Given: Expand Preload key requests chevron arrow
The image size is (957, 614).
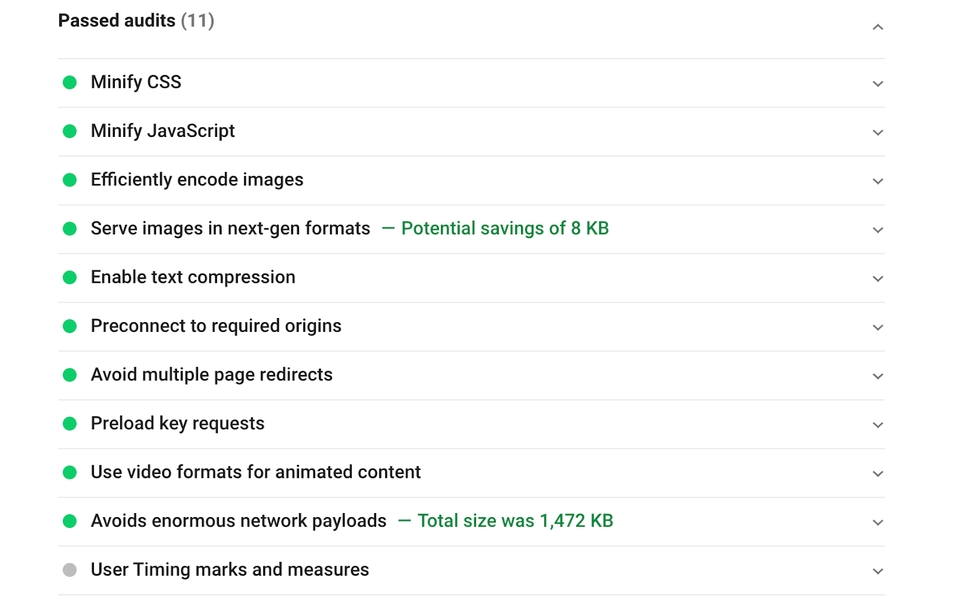Looking at the screenshot, I should tap(877, 425).
